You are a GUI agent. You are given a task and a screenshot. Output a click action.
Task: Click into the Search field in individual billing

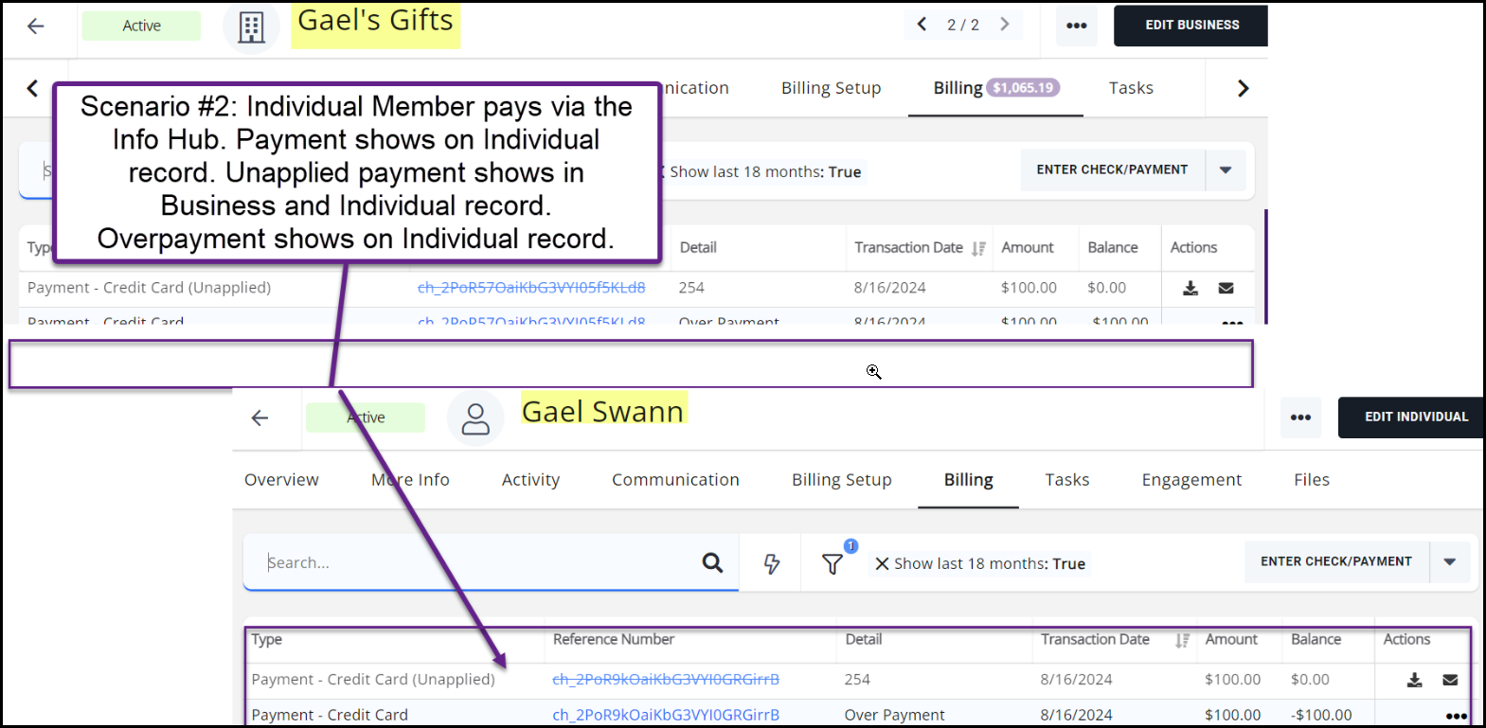pos(474,563)
